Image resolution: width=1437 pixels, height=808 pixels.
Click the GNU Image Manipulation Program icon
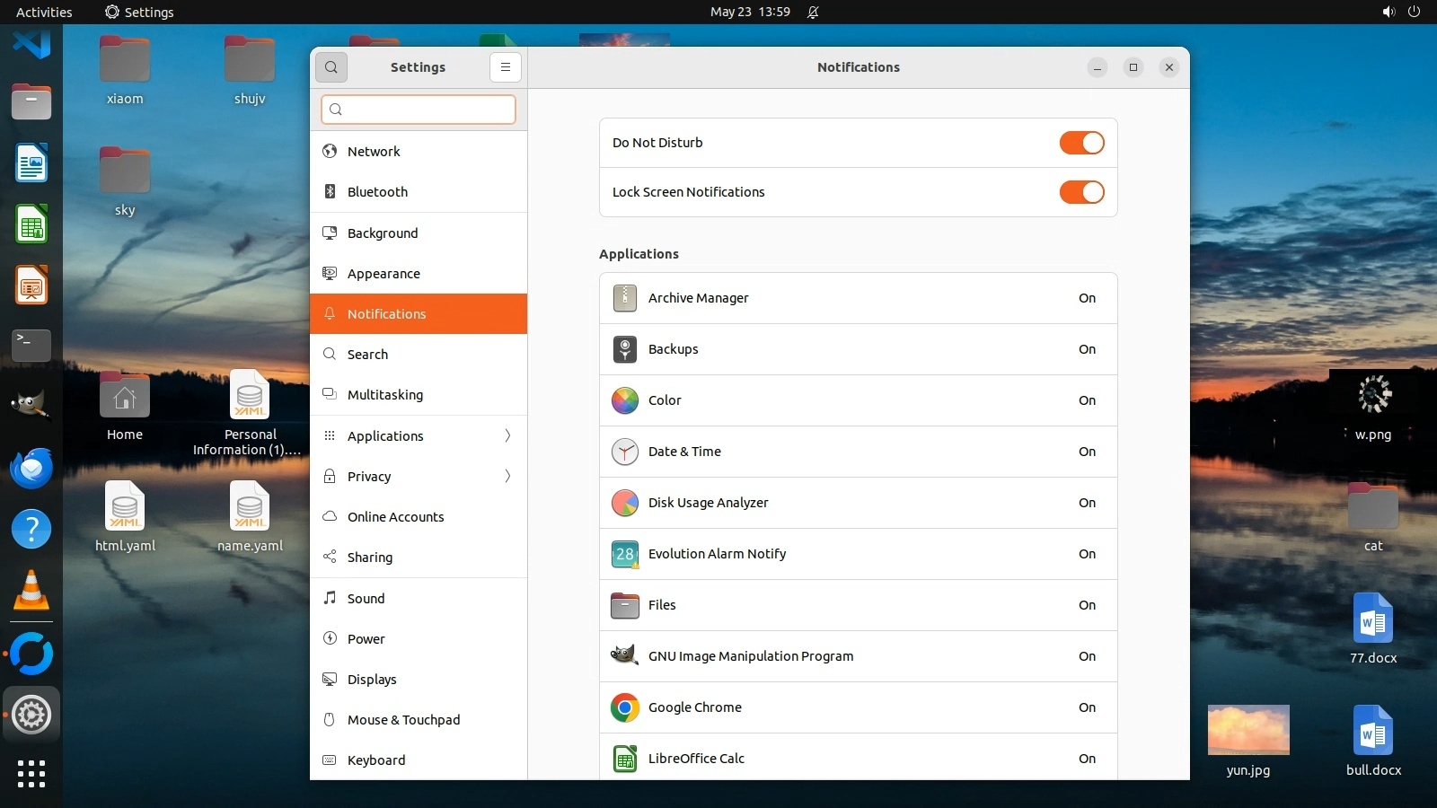(624, 656)
